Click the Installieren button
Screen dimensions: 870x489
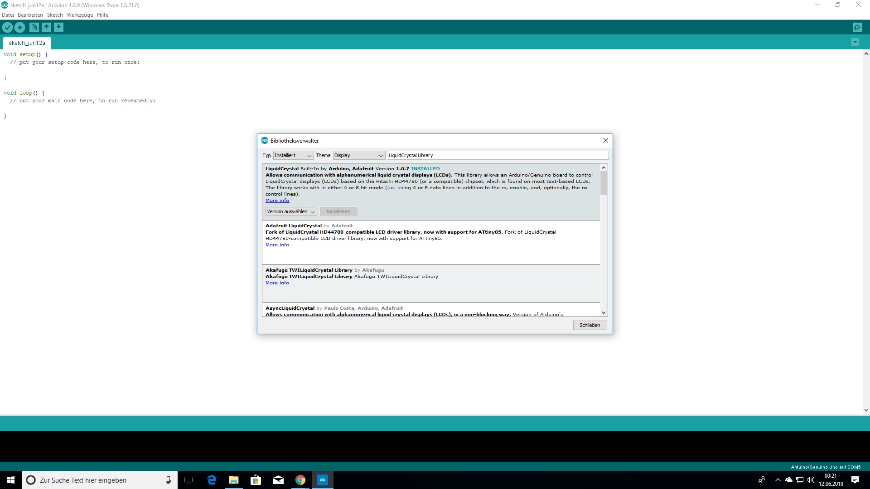point(338,211)
